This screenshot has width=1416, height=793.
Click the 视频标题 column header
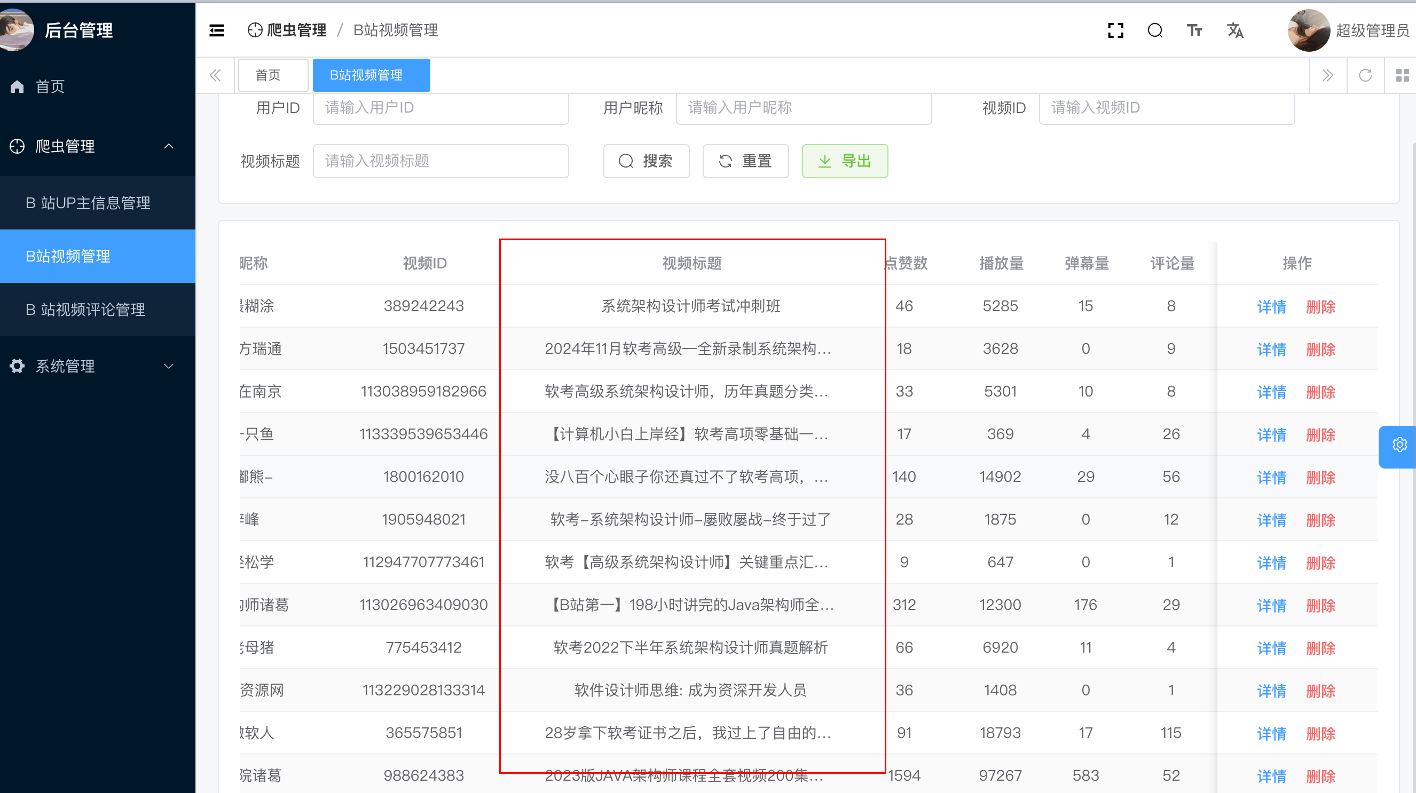[x=691, y=263]
